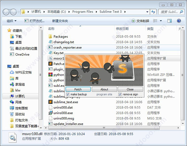
Task: Click 文件粉碎 toolbar item
Action: click(x=140, y=21)
